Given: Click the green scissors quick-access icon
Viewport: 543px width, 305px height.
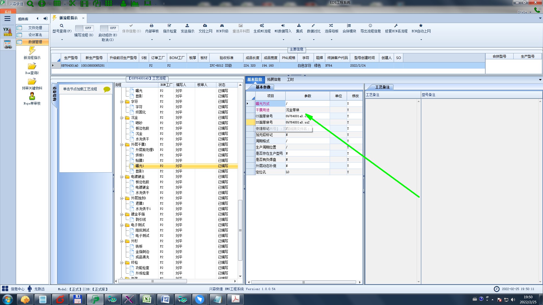Looking at the screenshot, I should [72, 3].
